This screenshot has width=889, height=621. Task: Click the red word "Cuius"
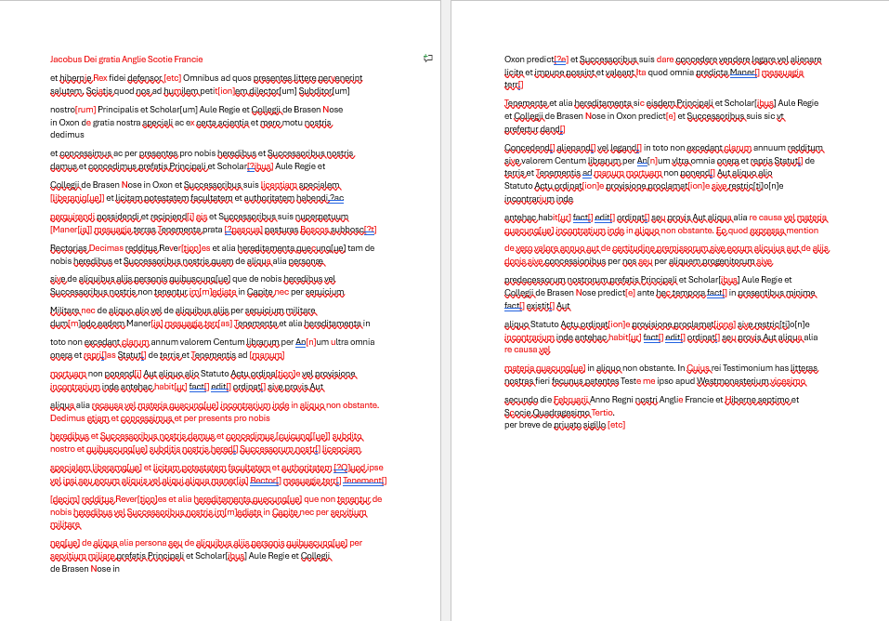coord(699,368)
